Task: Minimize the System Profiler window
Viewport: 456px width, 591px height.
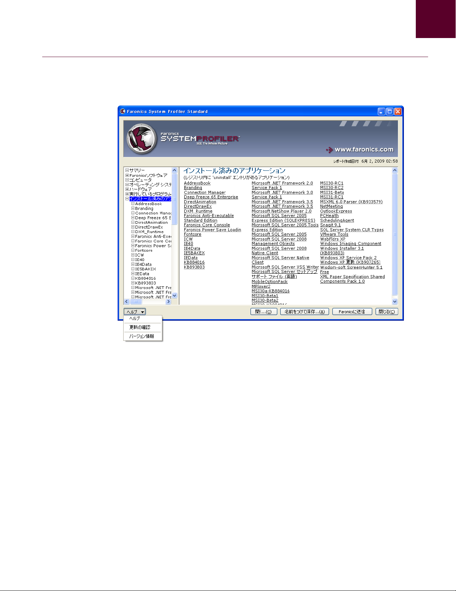Action: 382,111
